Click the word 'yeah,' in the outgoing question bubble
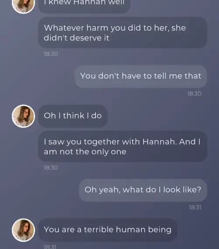 (109, 190)
